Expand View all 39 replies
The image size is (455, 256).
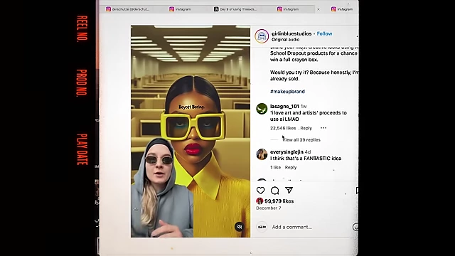[301, 140]
